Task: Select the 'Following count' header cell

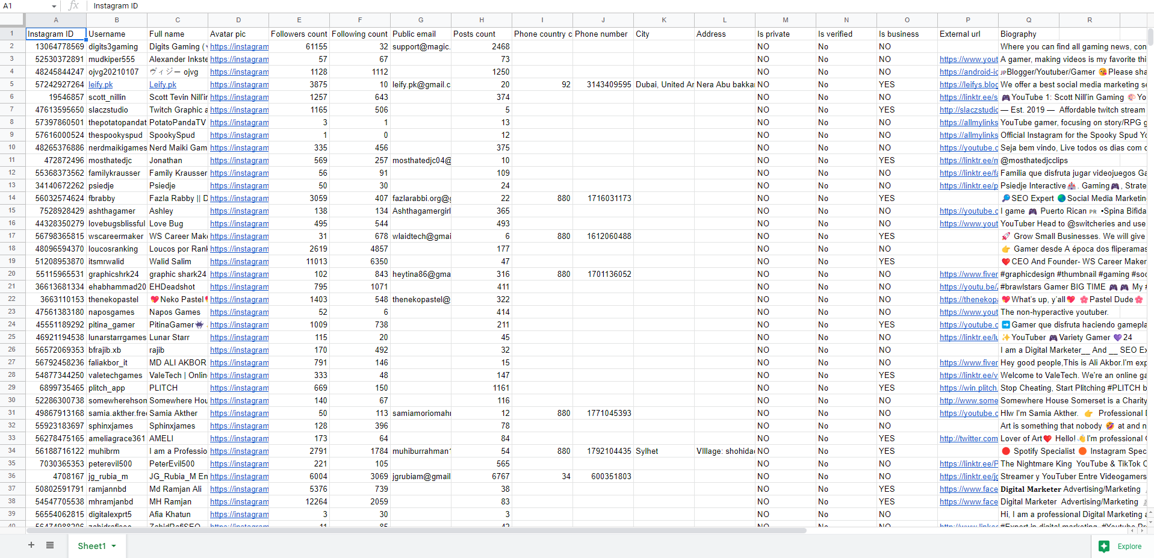Action: point(360,34)
